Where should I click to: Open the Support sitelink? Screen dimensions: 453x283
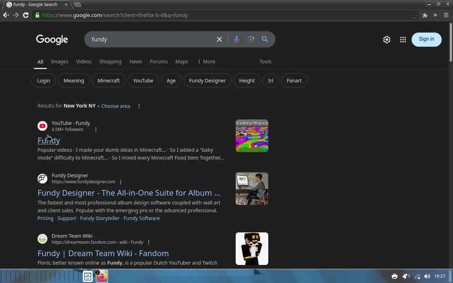[x=67, y=218]
